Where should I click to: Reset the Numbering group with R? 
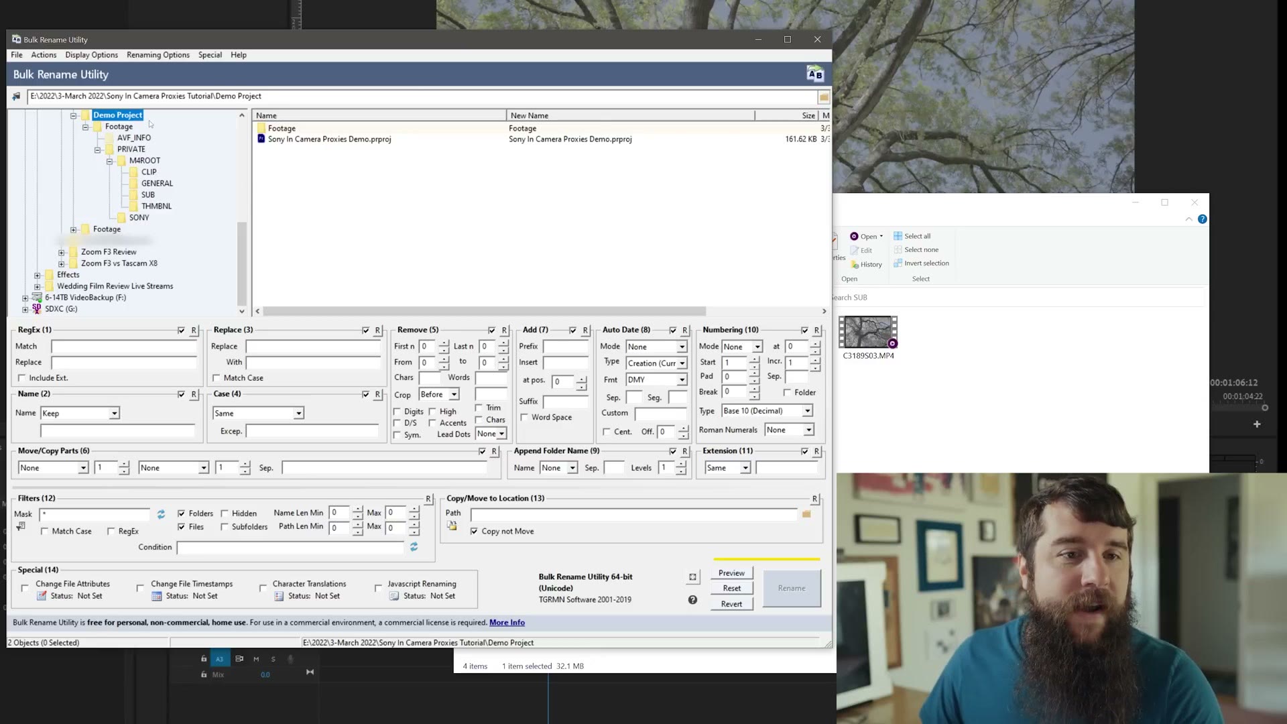tap(816, 330)
